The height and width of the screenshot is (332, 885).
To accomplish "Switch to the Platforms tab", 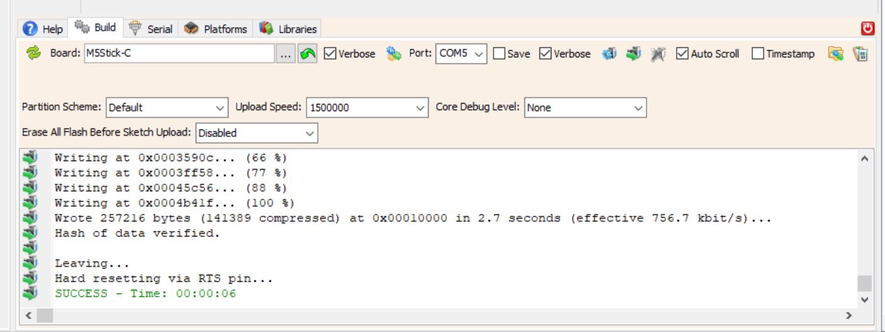I will pyautogui.click(x=216, y=29).
